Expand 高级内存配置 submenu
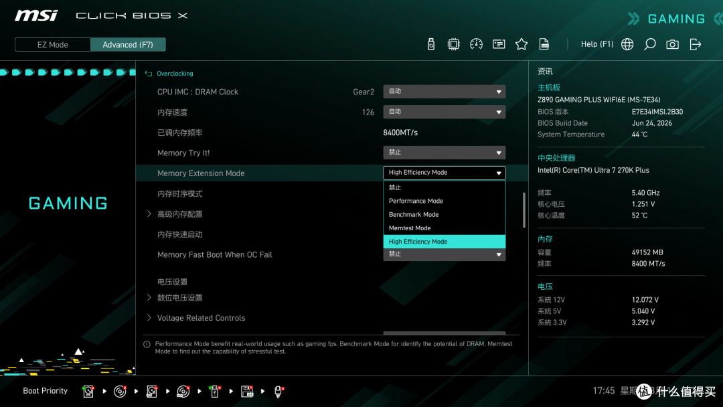This screenshot has width=723, height=407. (180, 214)
